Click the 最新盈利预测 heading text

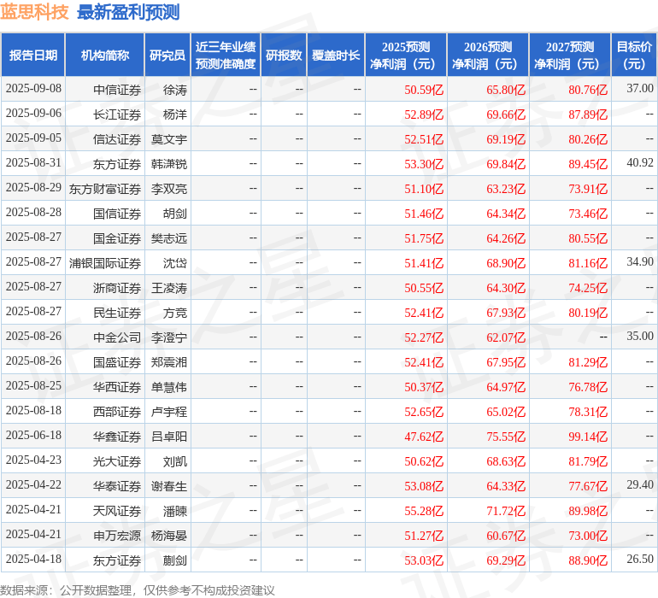tap(128, 12)
